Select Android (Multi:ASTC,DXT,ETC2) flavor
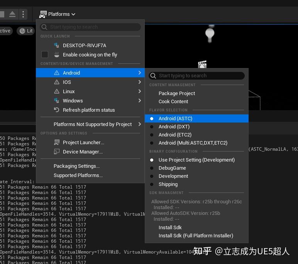 pyautogui.click(x=197, y=143)
